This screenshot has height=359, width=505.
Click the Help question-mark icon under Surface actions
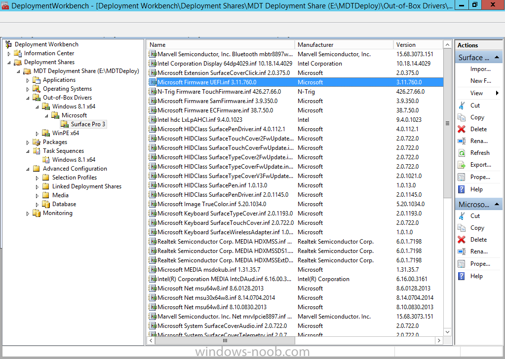pos(462,189)
